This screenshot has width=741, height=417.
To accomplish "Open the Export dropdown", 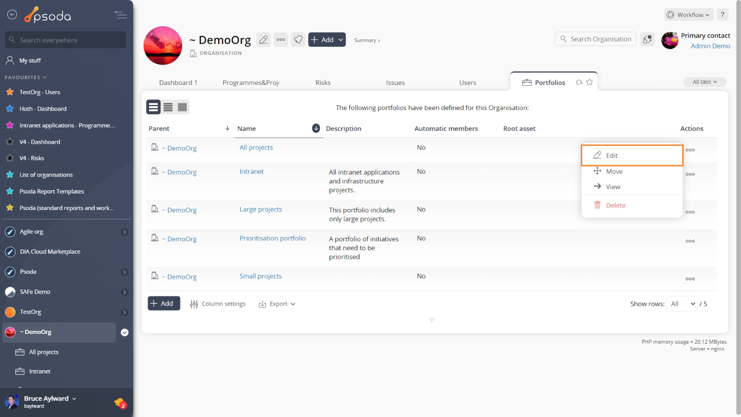I will 277,304.
